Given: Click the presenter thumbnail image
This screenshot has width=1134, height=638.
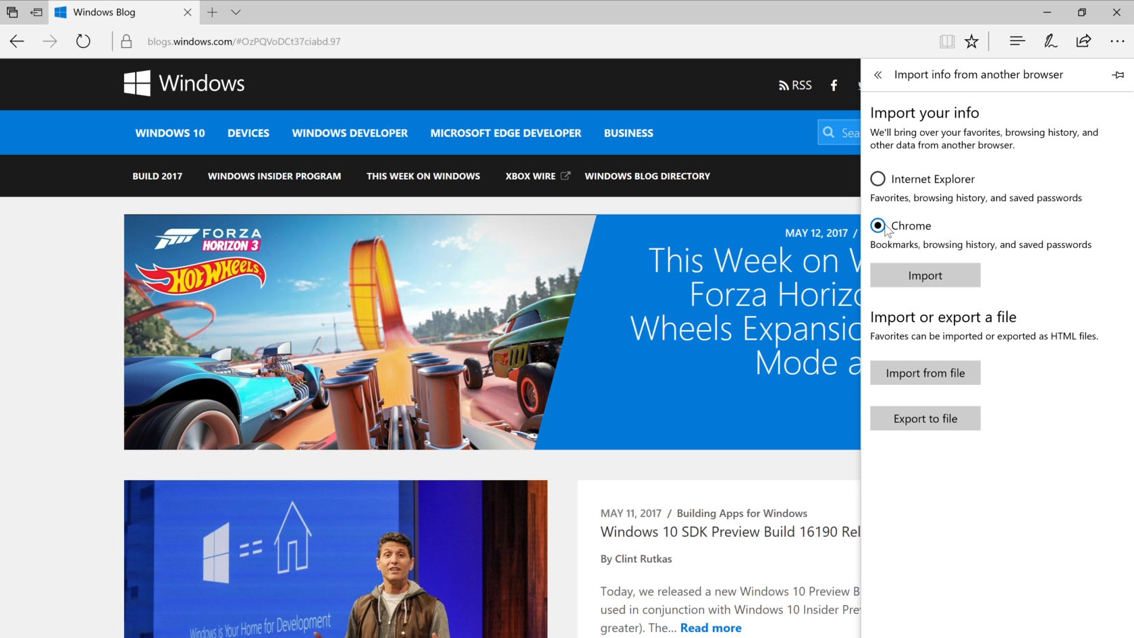Looking at the screenshot, I should pos(335,559).
